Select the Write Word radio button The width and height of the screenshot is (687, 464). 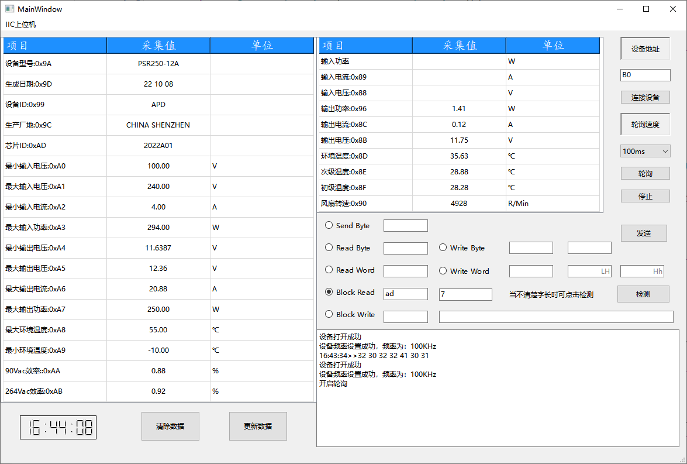(x=443, y=270)
